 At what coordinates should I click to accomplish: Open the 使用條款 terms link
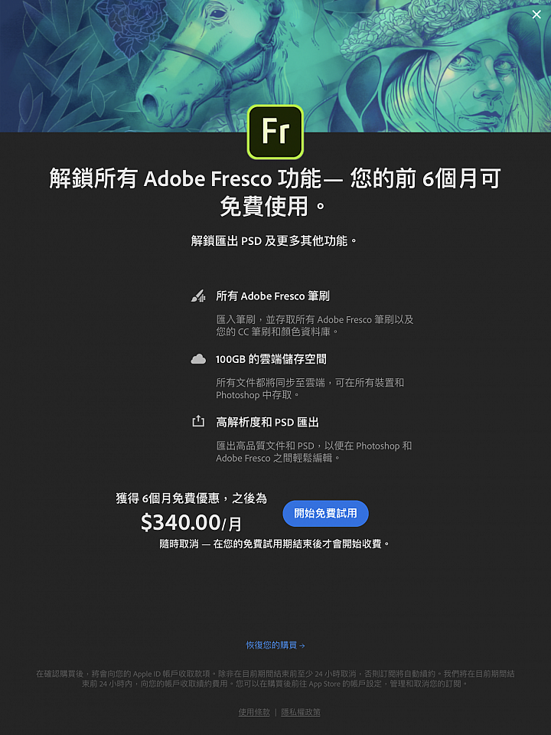[254, 712]
